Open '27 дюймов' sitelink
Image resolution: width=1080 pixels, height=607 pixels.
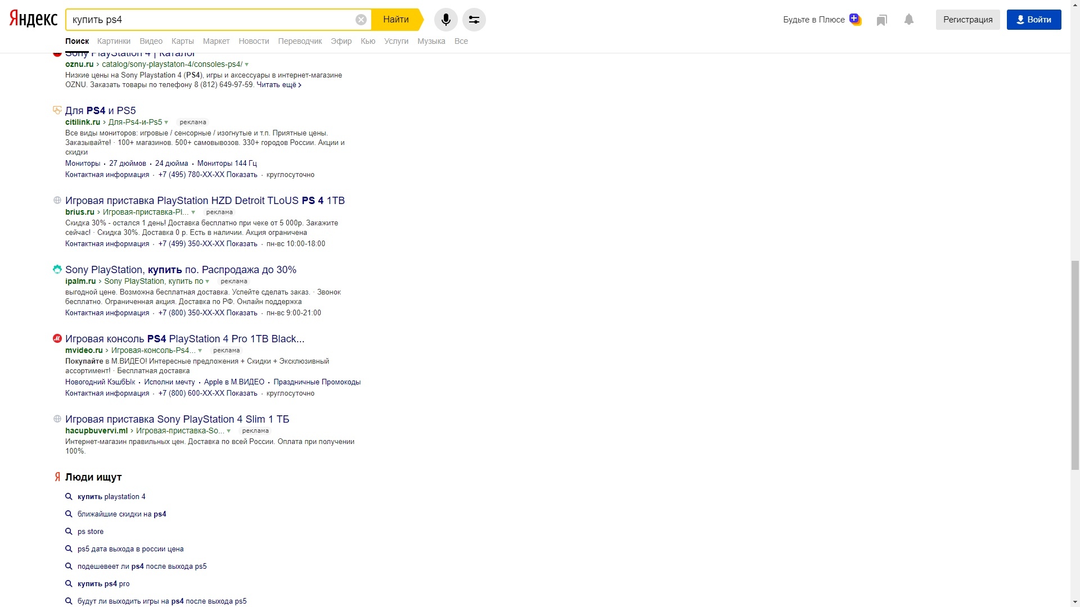click(128, 164)
